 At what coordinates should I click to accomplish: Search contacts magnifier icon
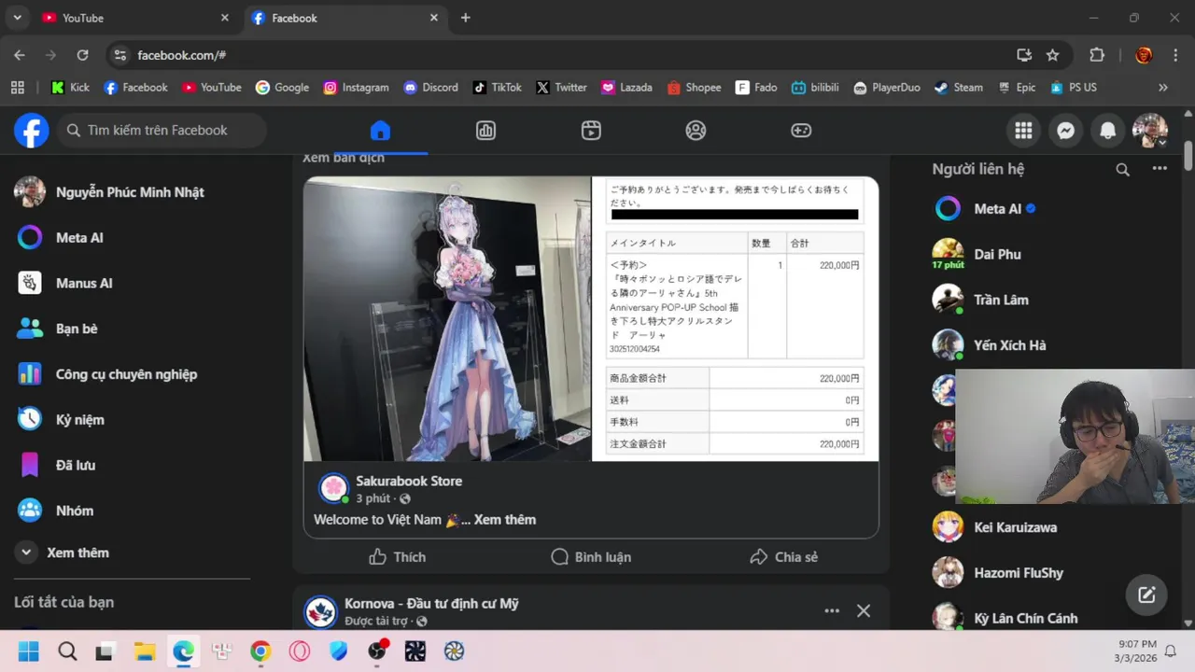pos(1123,169)
